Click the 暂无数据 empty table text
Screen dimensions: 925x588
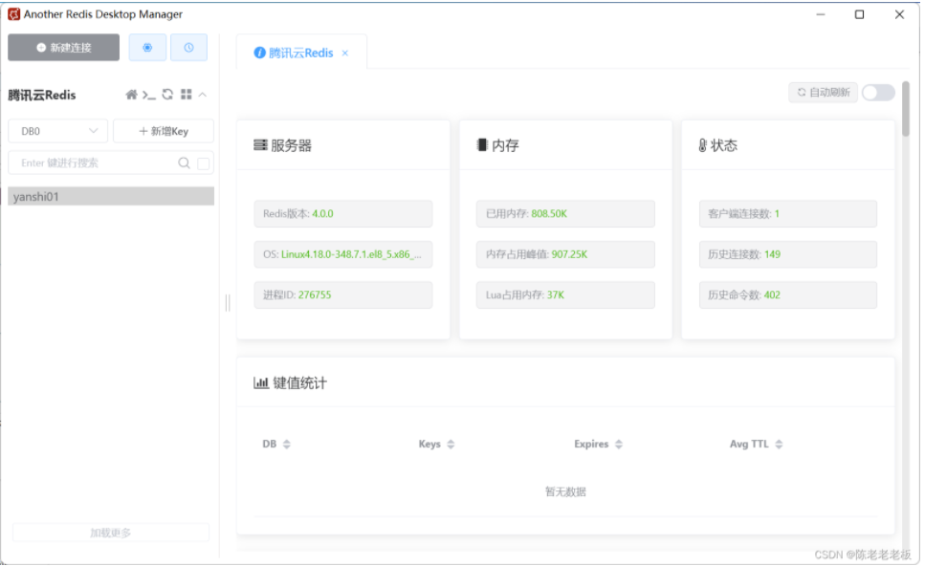coord(565,491)
